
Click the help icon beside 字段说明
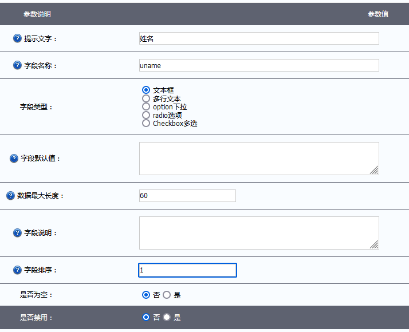[17, 233]
